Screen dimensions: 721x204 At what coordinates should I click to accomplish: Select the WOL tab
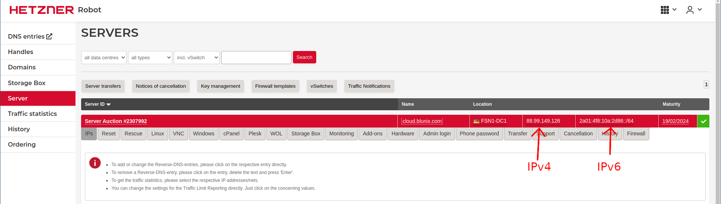pos(276,133)
